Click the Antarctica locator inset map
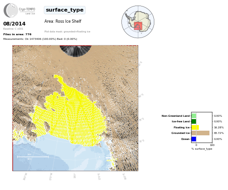This screenshot has width=228, height=190. pyautogui.click(x=138, y=22)
